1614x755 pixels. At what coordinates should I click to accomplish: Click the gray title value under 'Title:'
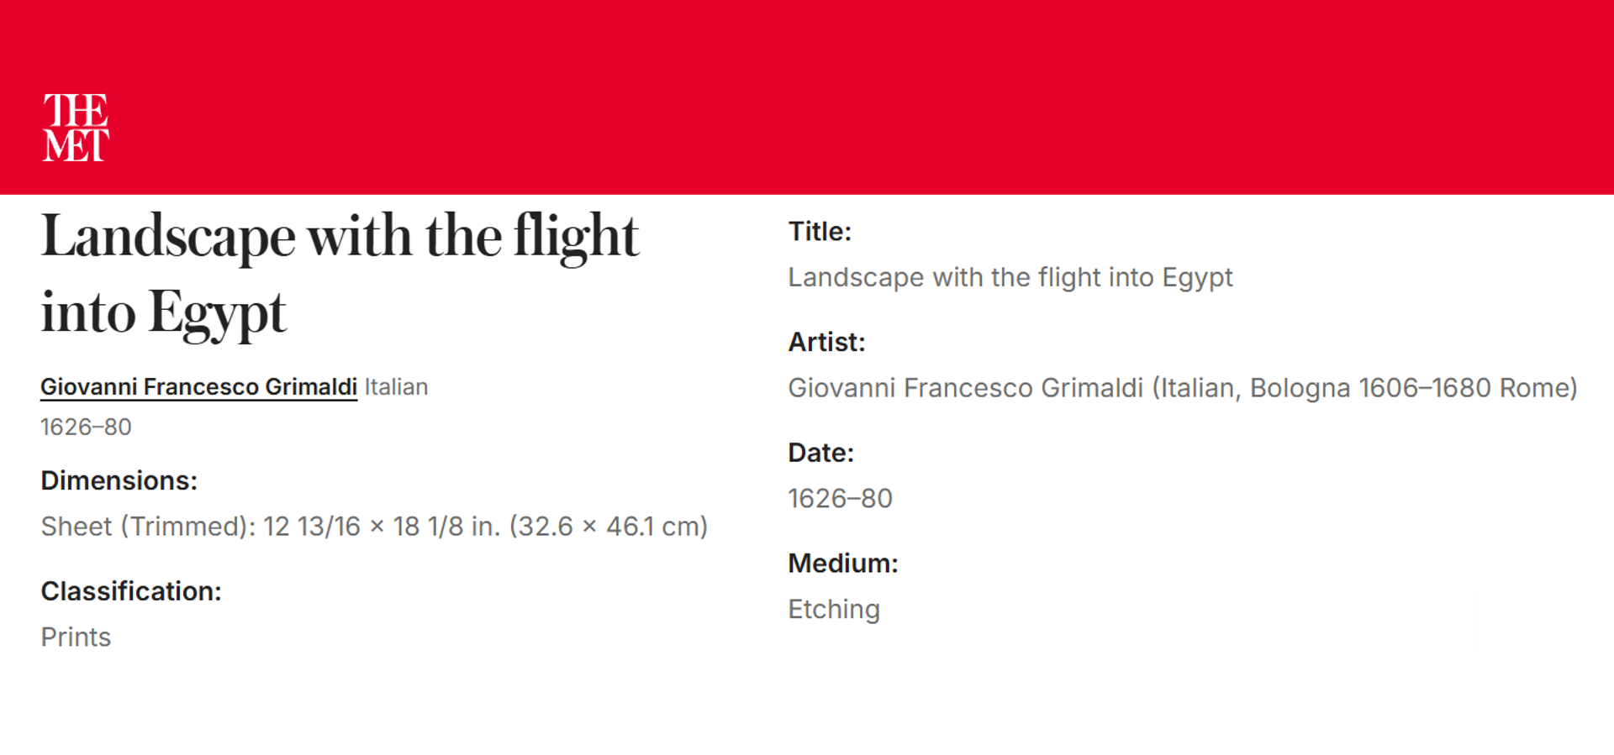click(1010, 278)
